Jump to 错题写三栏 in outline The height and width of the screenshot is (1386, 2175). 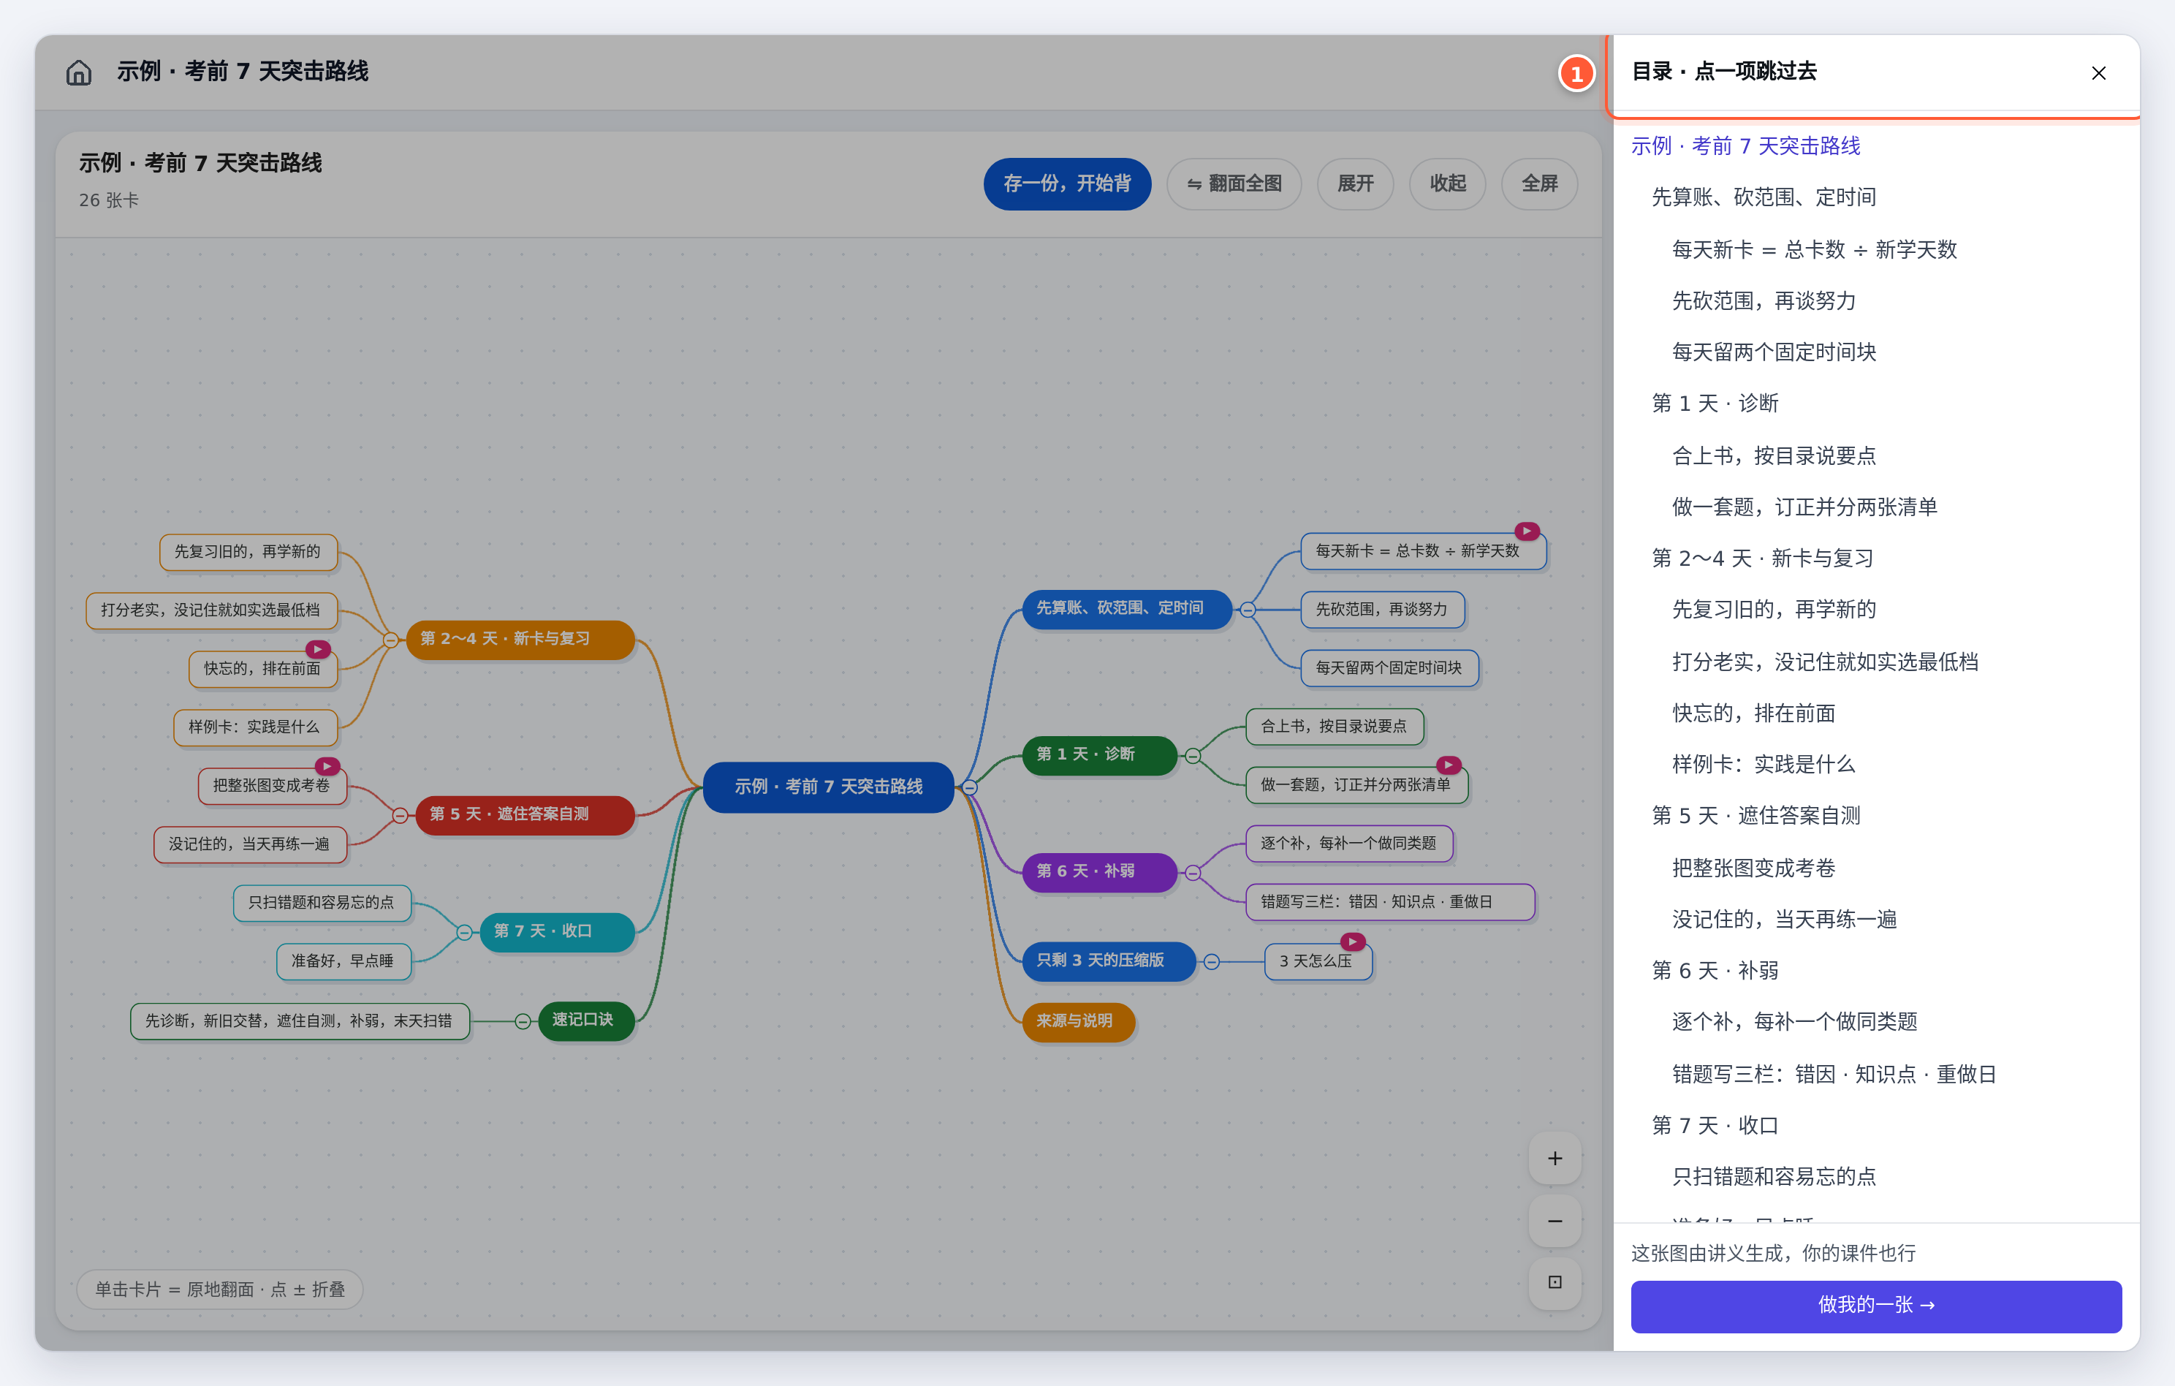pos(1834,1075)
